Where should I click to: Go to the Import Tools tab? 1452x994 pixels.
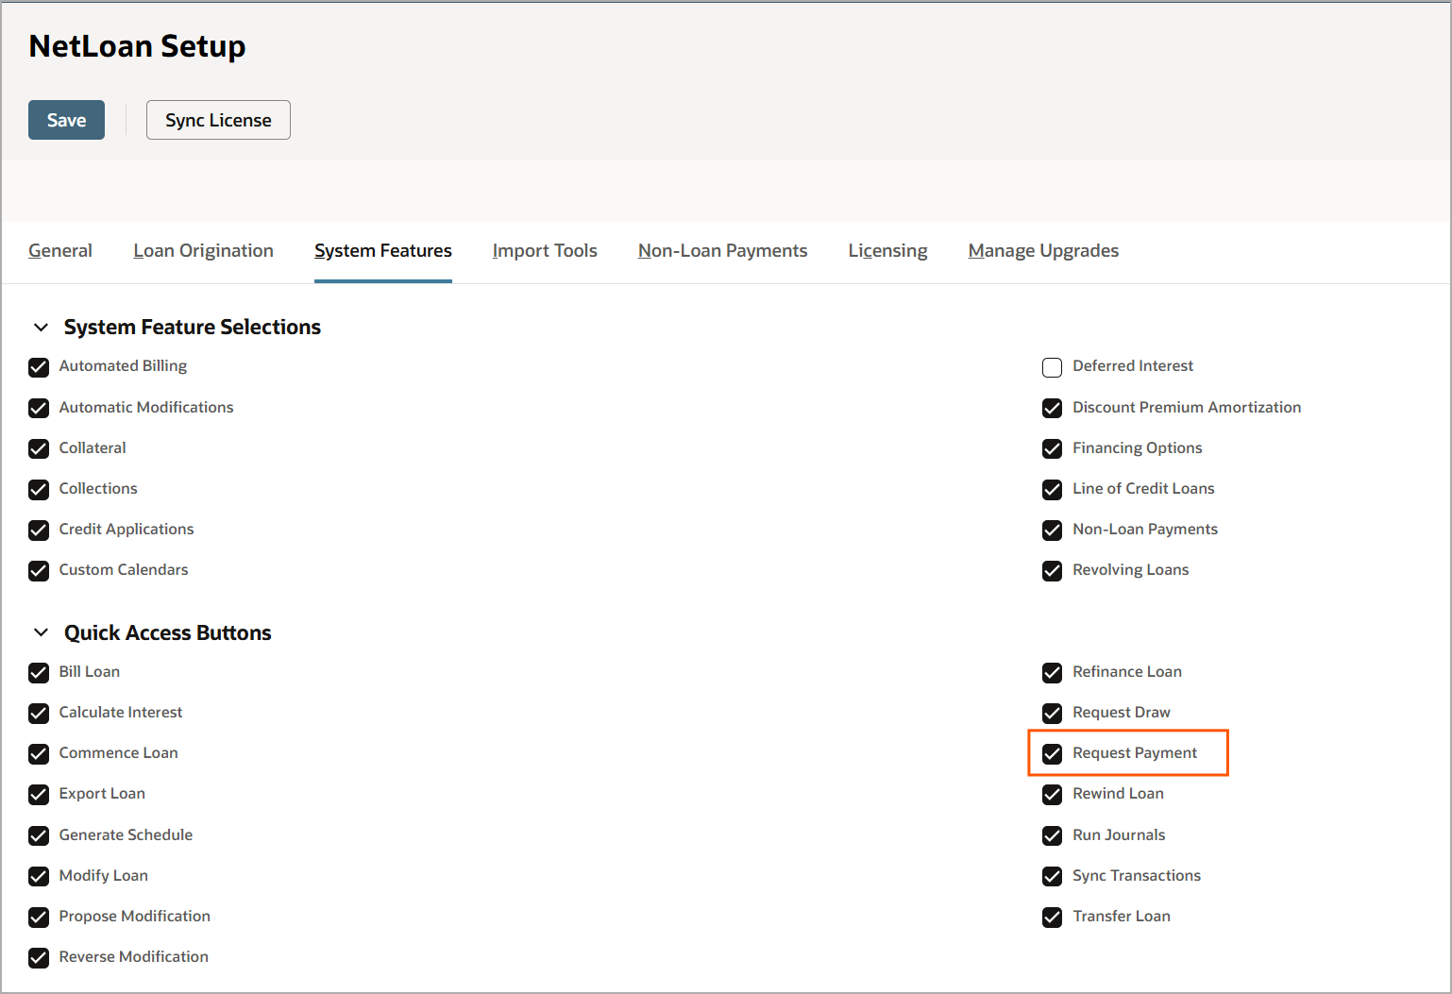pos(545,250)
